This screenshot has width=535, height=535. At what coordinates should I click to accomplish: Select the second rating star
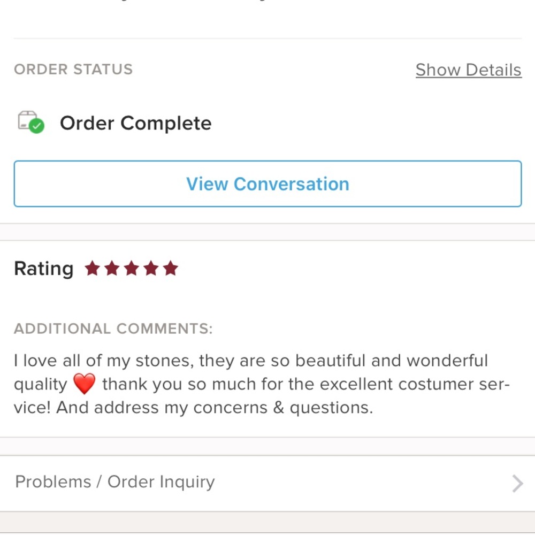[x=112, y=268]
